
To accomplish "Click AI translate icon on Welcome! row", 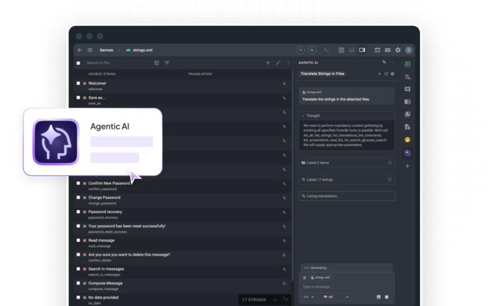I will pos(284,84).
